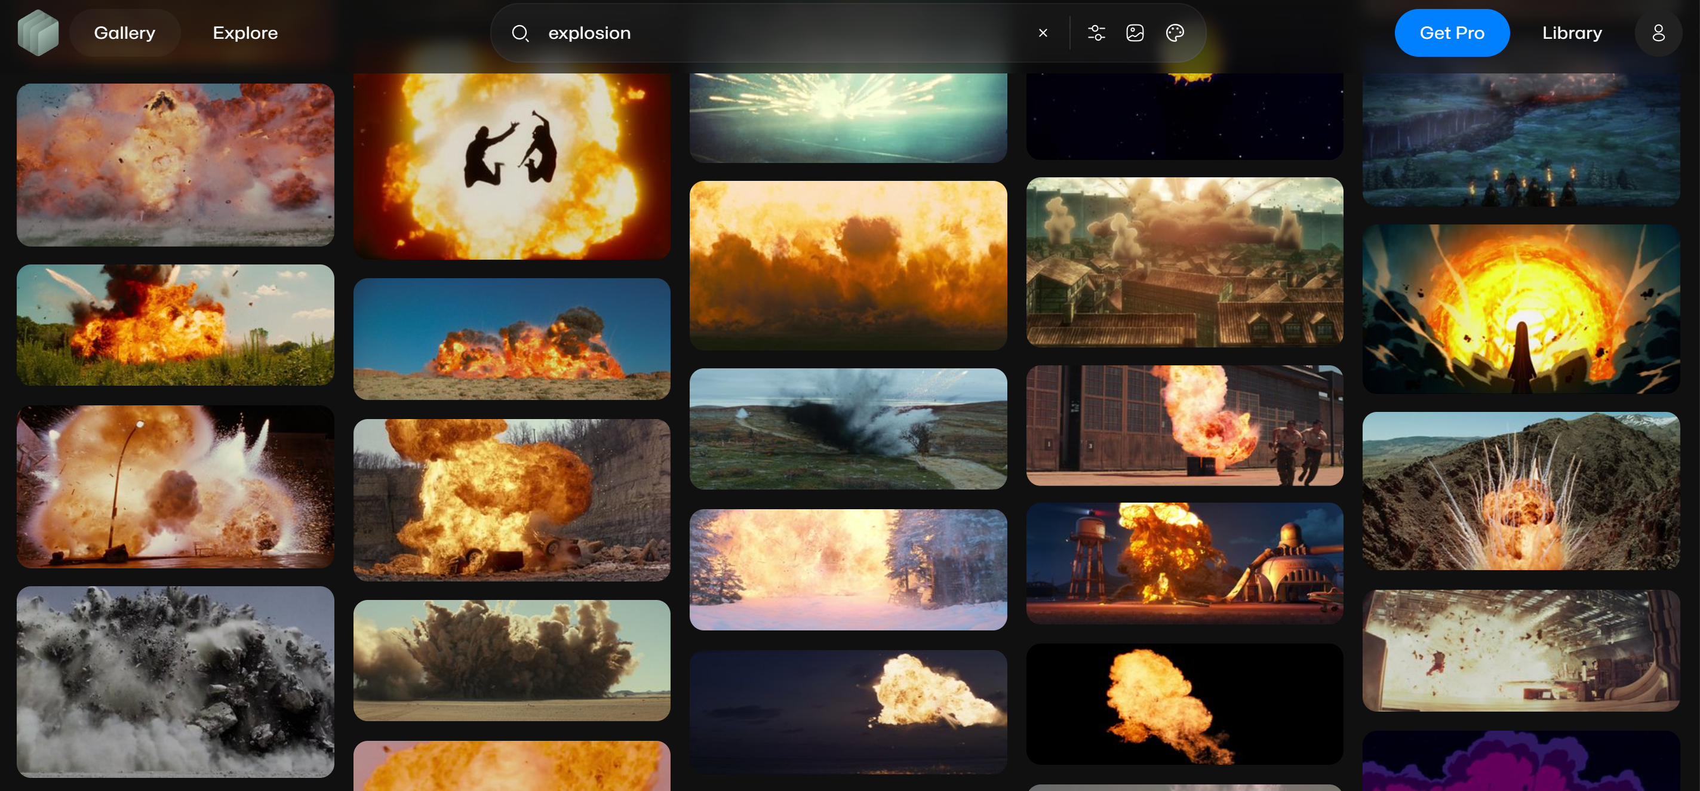The height and width of the screenshot is (791, 1700).
Task: Select the men running from fireball thumbnail
Action: click(x=1185, y=426)
